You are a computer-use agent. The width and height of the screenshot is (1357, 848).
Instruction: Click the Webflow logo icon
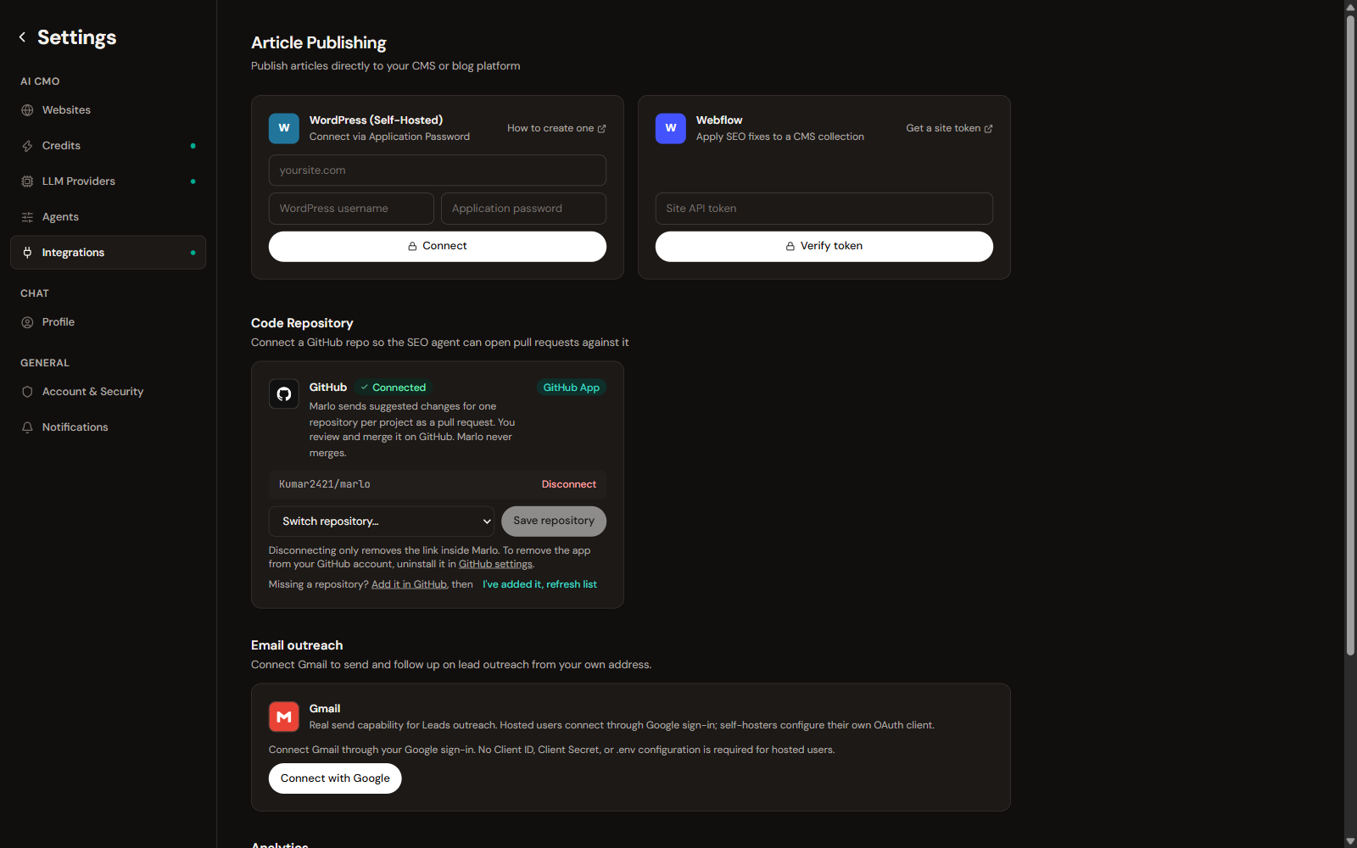[671, 128]
